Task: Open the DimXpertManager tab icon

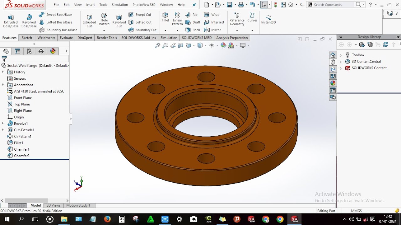Action: coord(41,51)
